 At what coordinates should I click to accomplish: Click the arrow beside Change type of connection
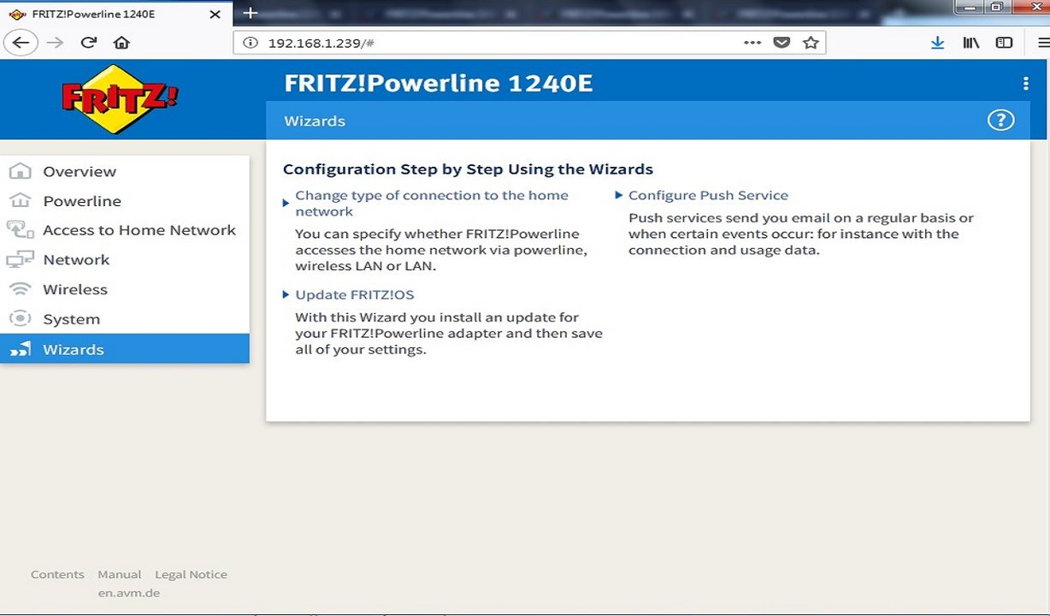pos(286,203)
